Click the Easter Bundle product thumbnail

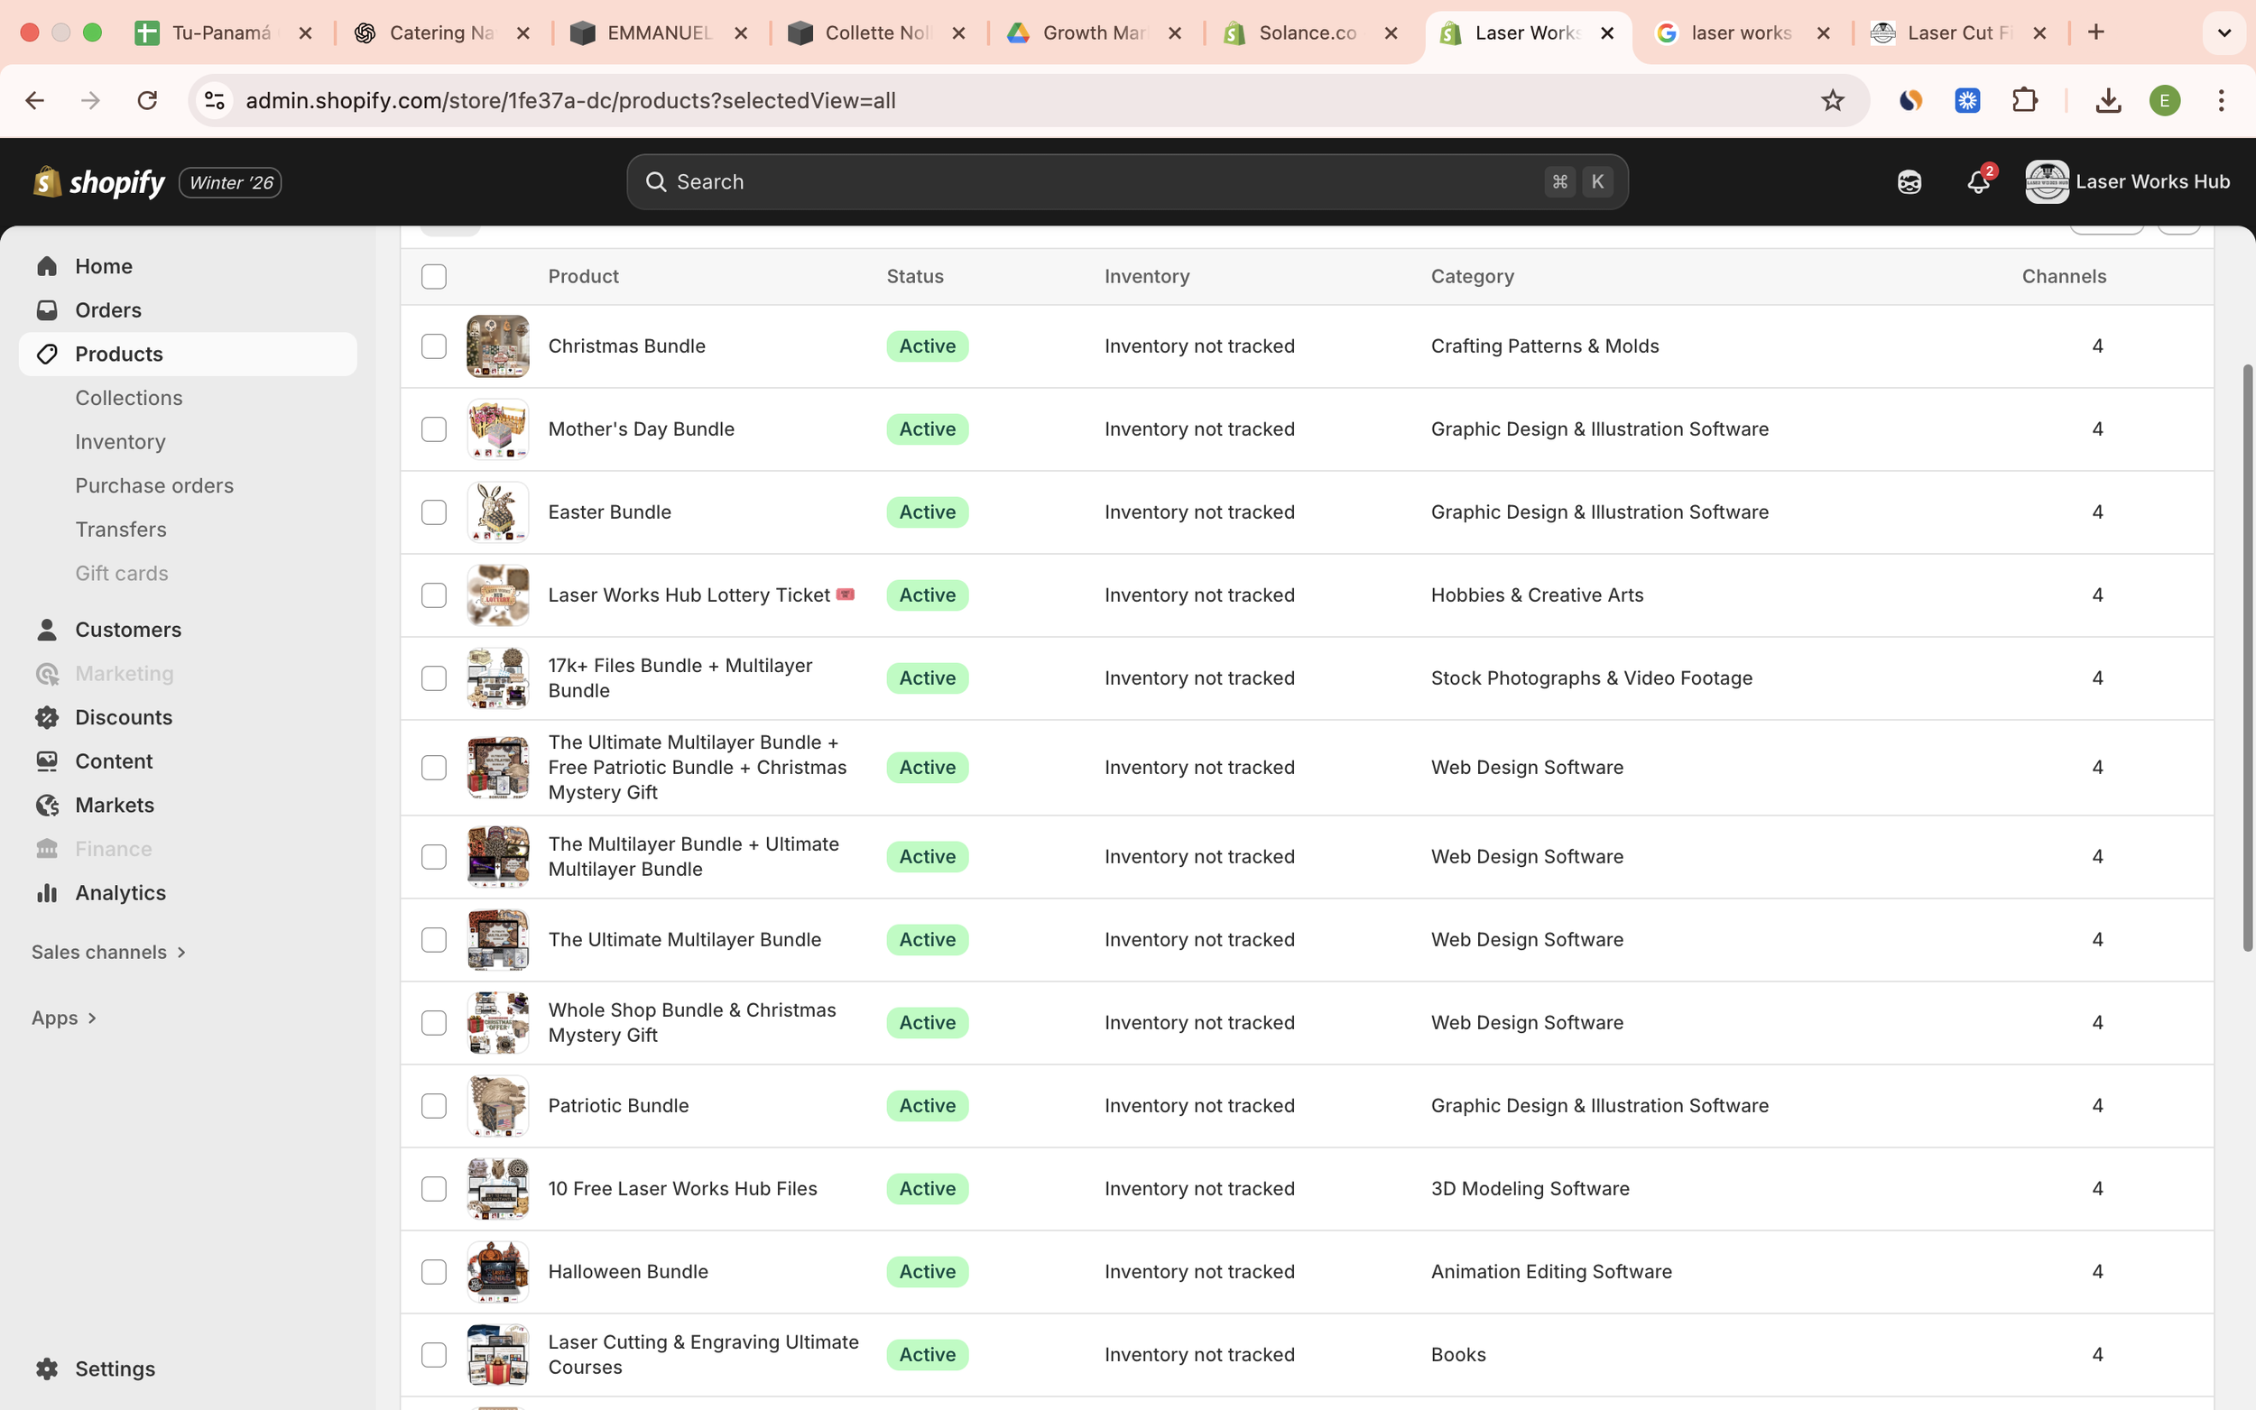pyautogui.click(x=497, y=512)
